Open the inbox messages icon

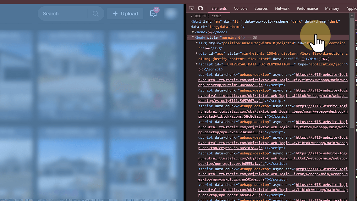pyautogui.click(x=153, y=14)
